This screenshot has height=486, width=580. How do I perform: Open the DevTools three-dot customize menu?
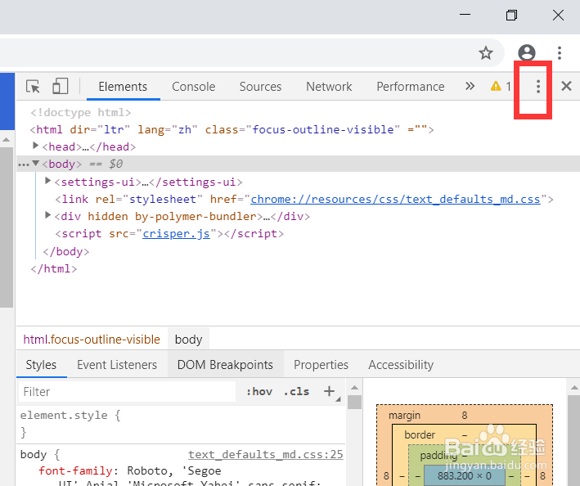coord(538,87)
